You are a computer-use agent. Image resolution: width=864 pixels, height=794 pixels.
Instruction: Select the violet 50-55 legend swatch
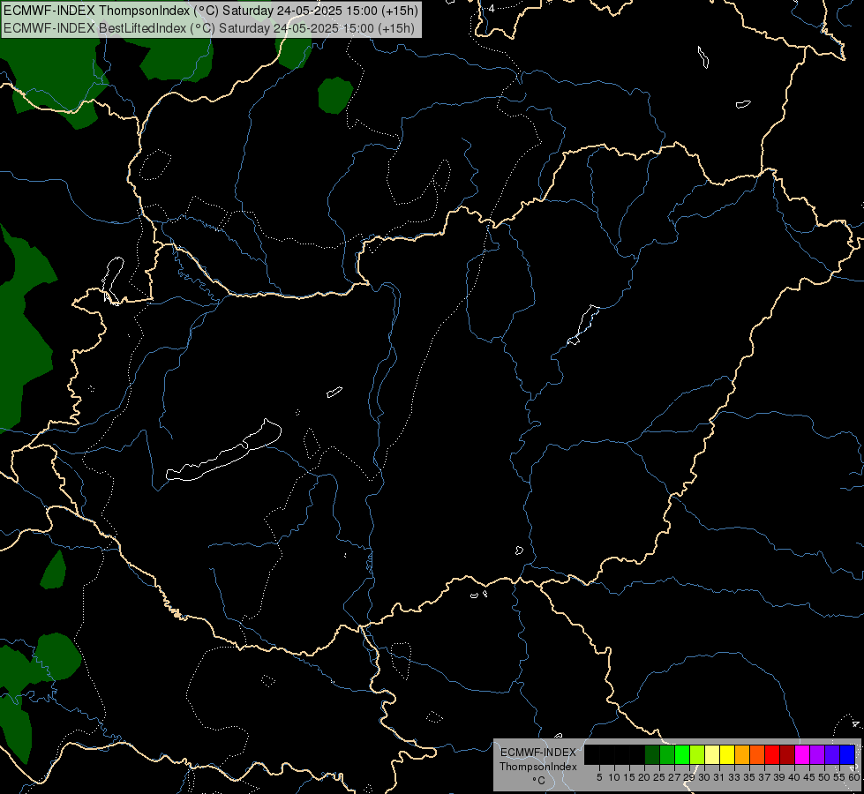click(x=832, y=755)
